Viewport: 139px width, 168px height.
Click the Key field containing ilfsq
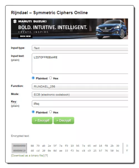(x=80, y=104)
